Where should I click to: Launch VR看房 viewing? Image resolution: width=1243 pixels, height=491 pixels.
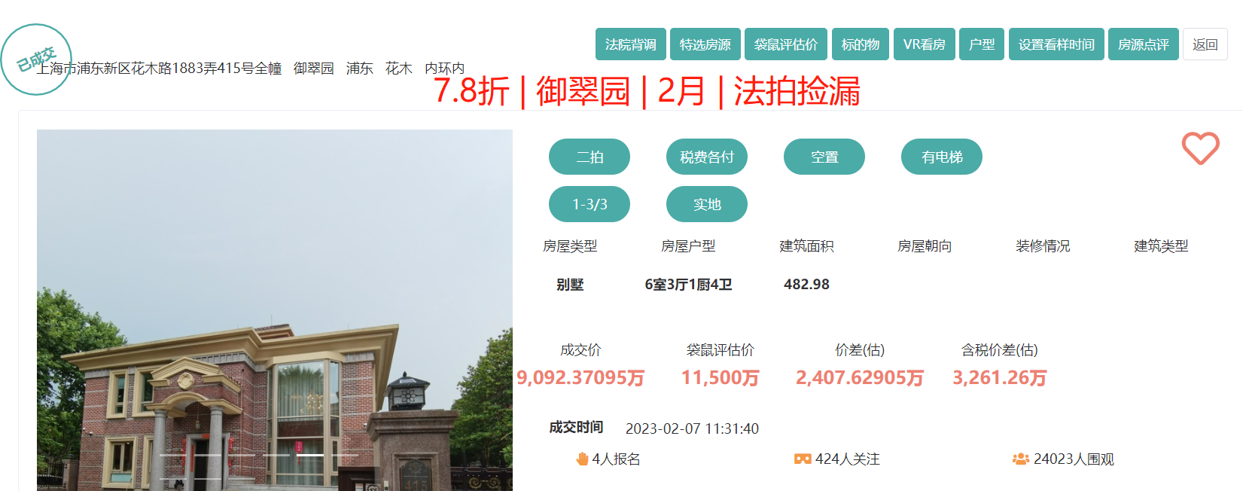[x=924, y=44]
